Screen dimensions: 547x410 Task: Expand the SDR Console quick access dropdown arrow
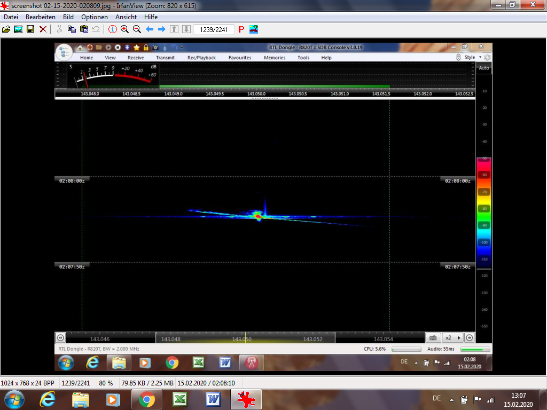point(182,48)
